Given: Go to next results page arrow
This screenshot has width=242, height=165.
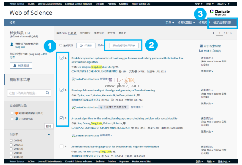Looking at the screenshot, I should (x=231, y=33).
